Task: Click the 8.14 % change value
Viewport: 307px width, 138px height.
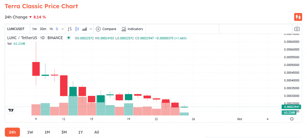Action: tap(40, 17)
